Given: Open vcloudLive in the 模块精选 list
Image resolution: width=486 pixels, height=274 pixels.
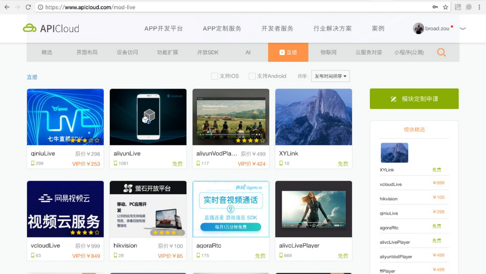Looking at the screenshot, I should coord(391,184).
